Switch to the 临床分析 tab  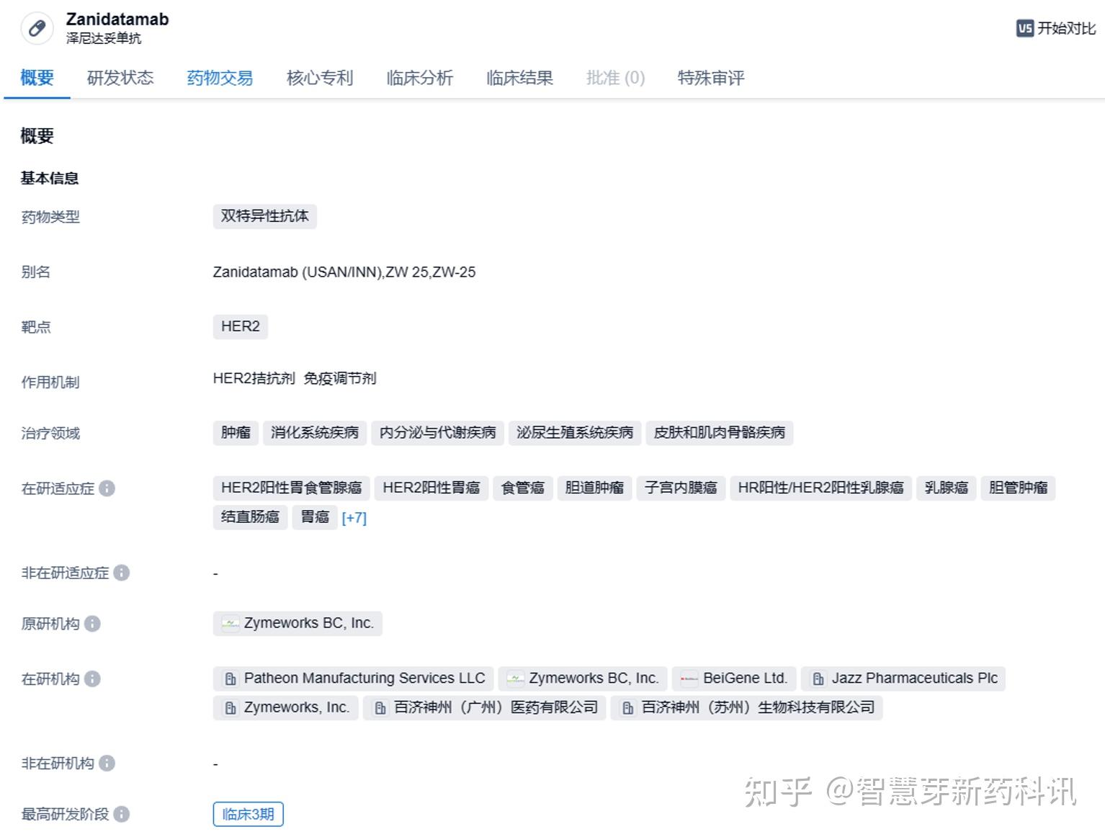click(419, 79)
